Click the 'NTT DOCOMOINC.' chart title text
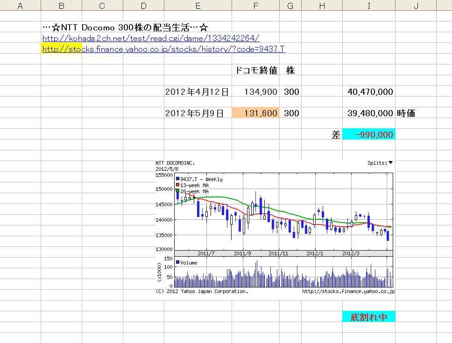This screenshot has width=452, height=343. (x=175, y=163)
